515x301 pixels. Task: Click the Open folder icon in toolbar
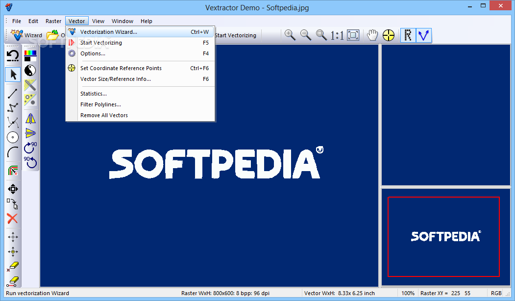point(52,35)
